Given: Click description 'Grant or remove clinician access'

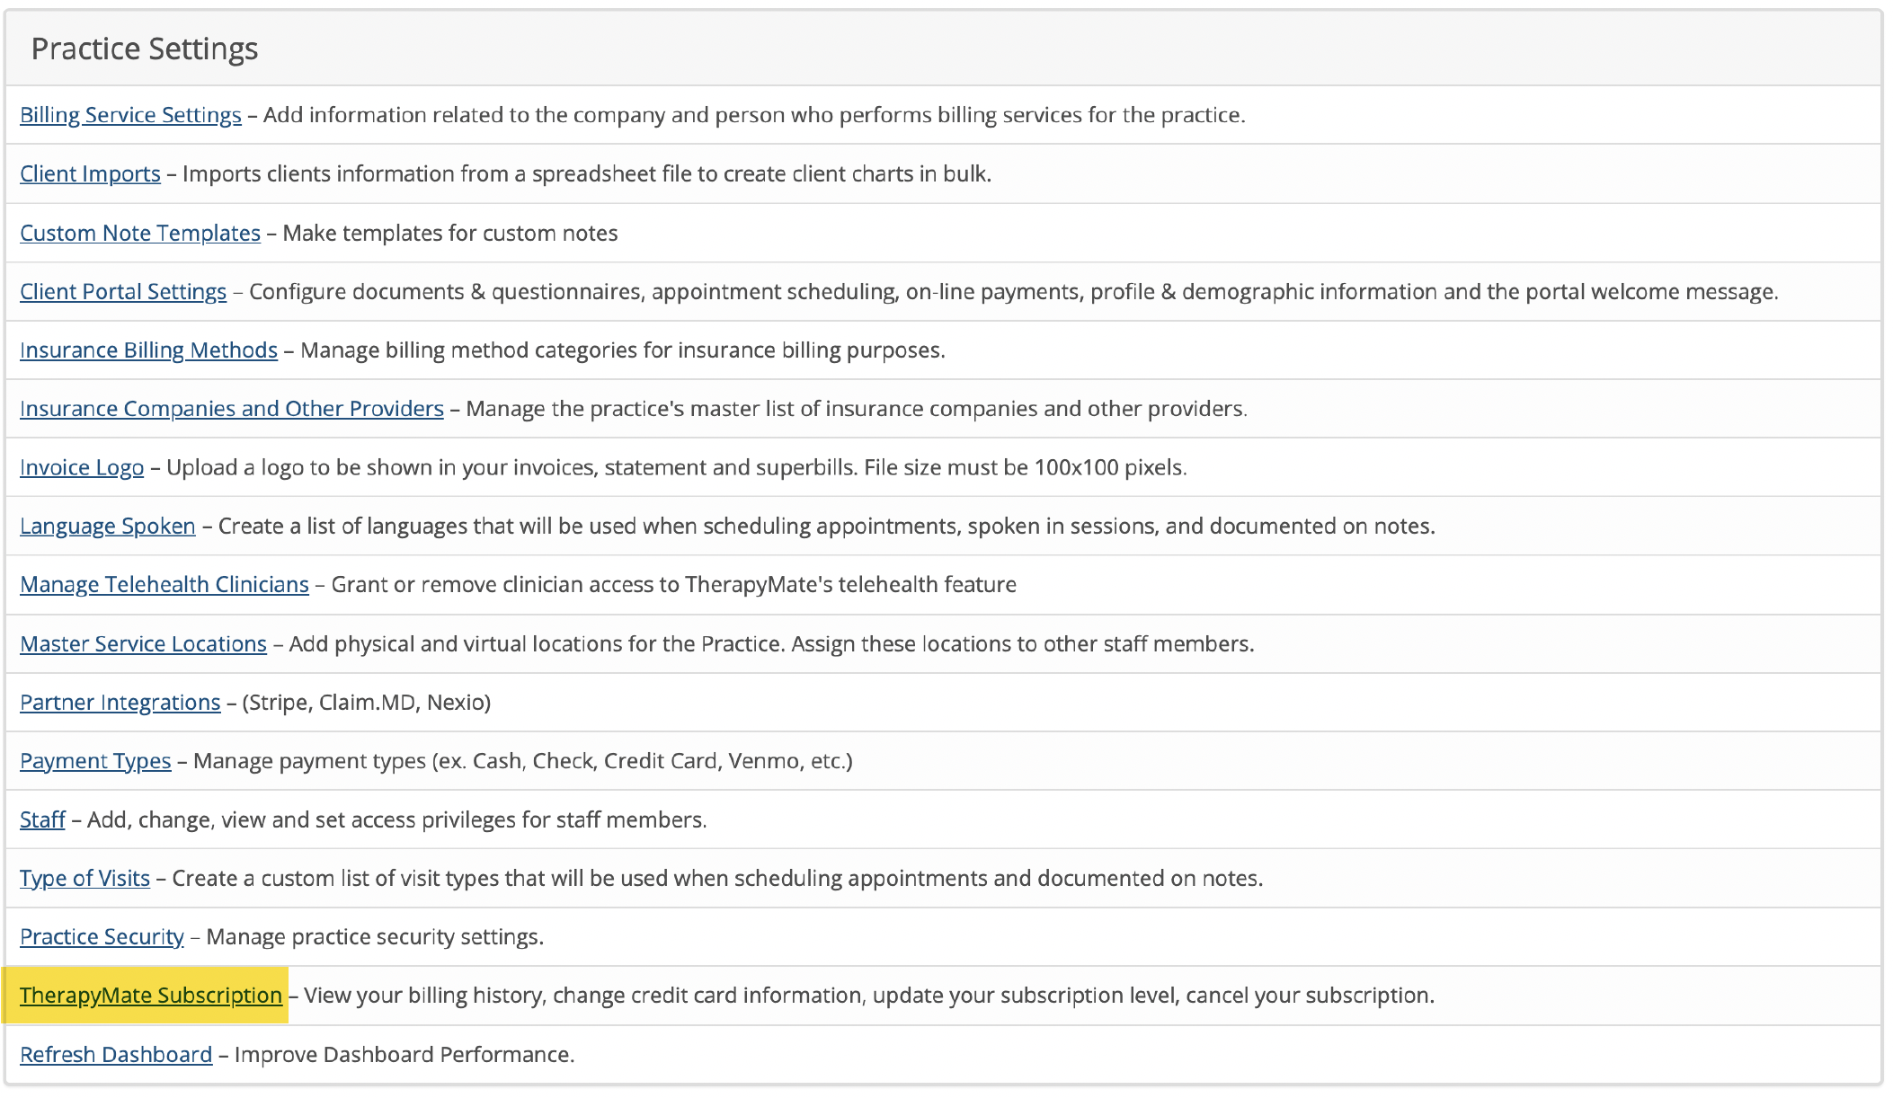Looking at the screenshot, I should pyautogui.click(x=674, y=584).
